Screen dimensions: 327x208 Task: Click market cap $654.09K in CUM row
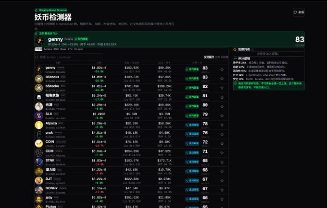point(132,151)
